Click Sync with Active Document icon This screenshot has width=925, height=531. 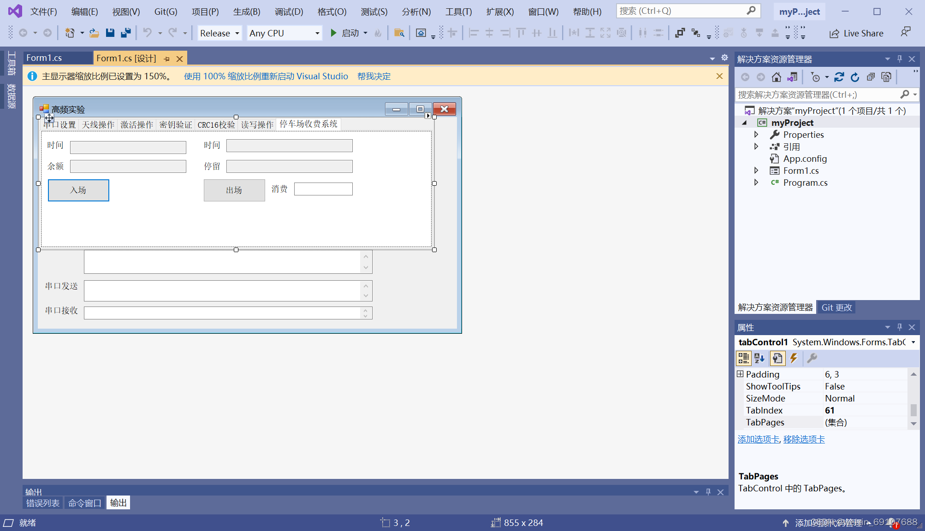pyautogui.click(x=839, y=77)
